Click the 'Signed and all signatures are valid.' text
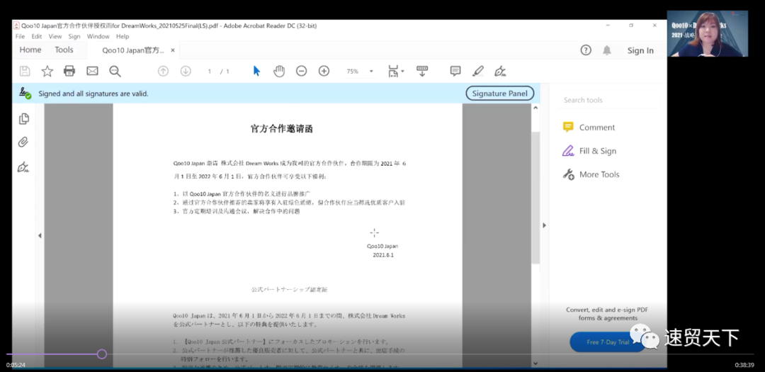This screenshot has height=372, width=765. pos(93,94)
